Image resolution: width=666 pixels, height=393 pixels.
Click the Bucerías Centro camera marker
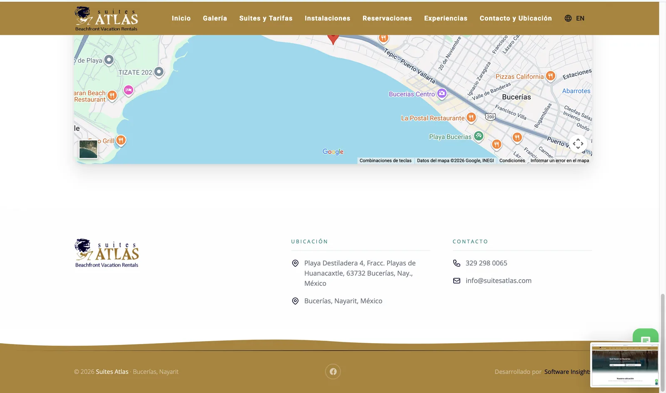pyautogui.click(x=442, y=93)
